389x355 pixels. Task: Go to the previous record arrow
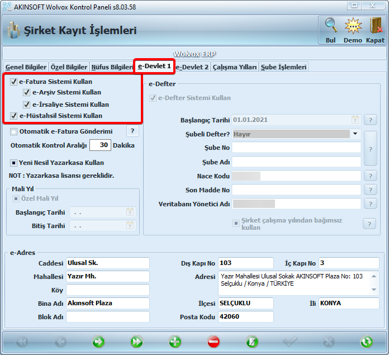(x=60, y=342)
